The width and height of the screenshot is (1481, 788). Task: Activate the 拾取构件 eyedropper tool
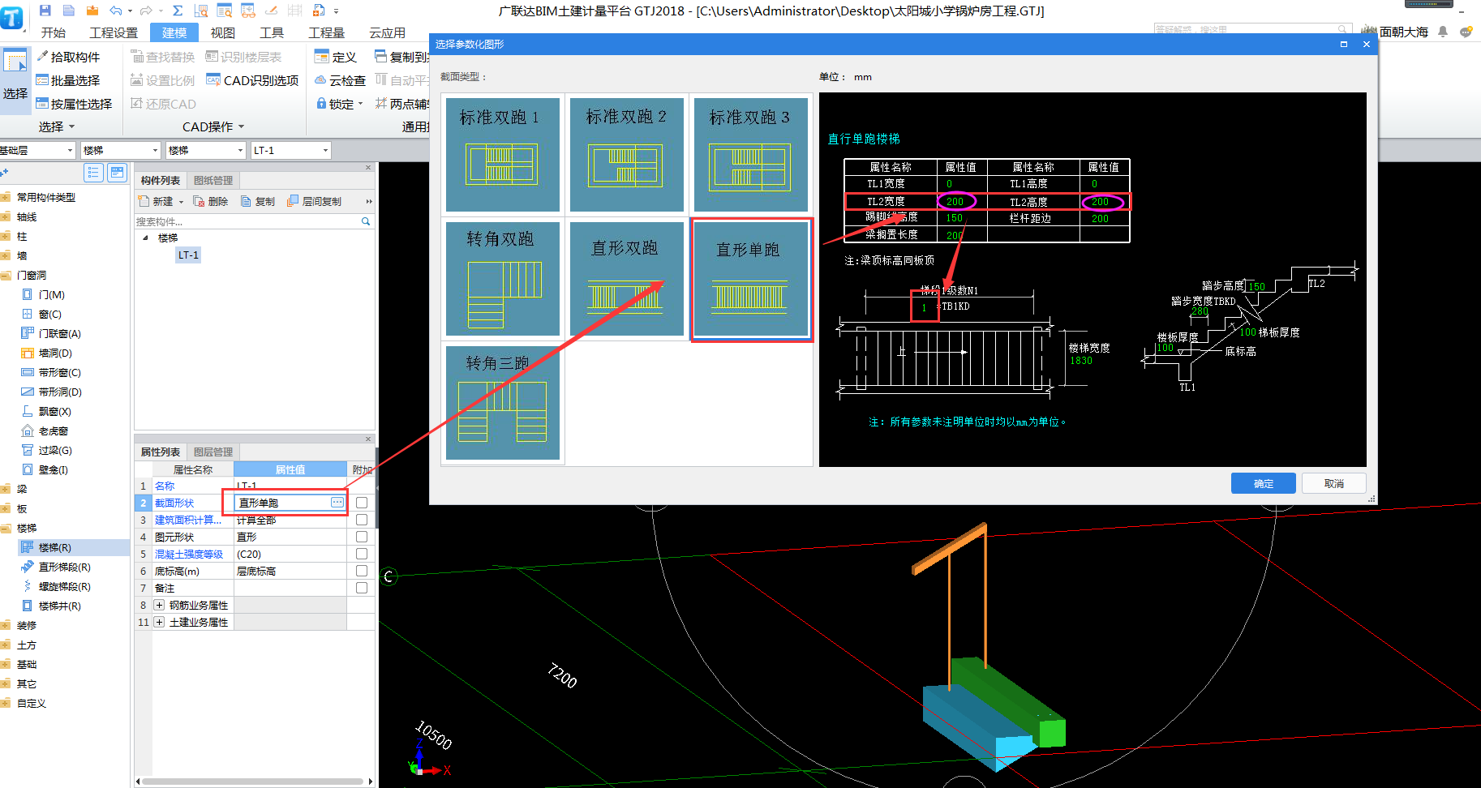(68, 57)
